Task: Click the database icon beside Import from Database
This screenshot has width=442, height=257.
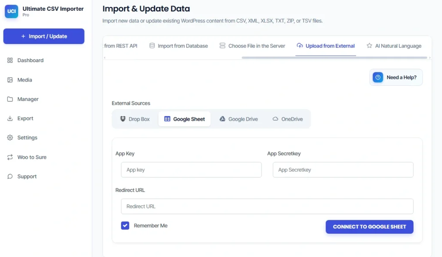Action: click(152, 46)
